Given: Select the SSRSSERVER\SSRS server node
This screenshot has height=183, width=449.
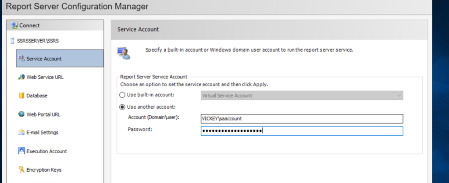Looking at the screenshot, I should point(38,41).
